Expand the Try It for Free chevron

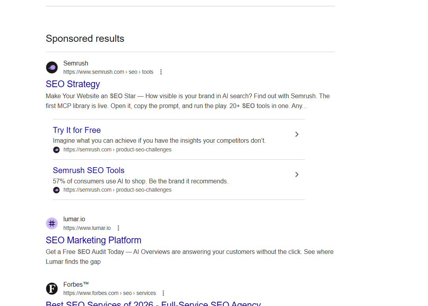point(297,134)
